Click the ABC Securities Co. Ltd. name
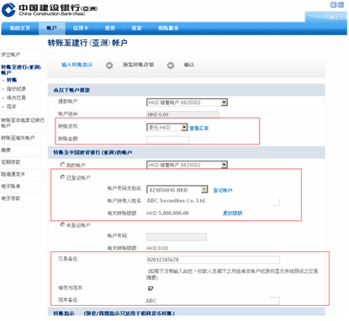 pos(177,201)
